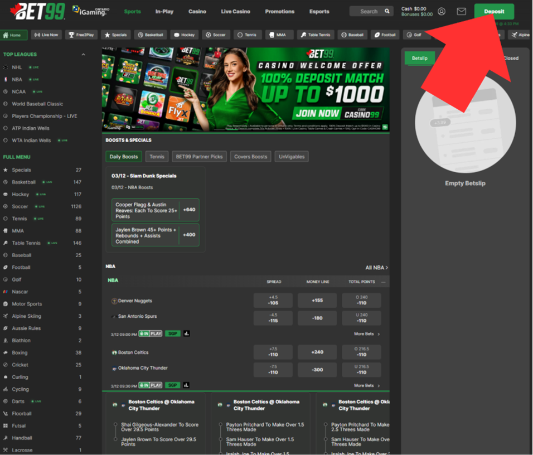Collapse the Top Leagues section
Viewport: 533px width, 455px height.
84,55
